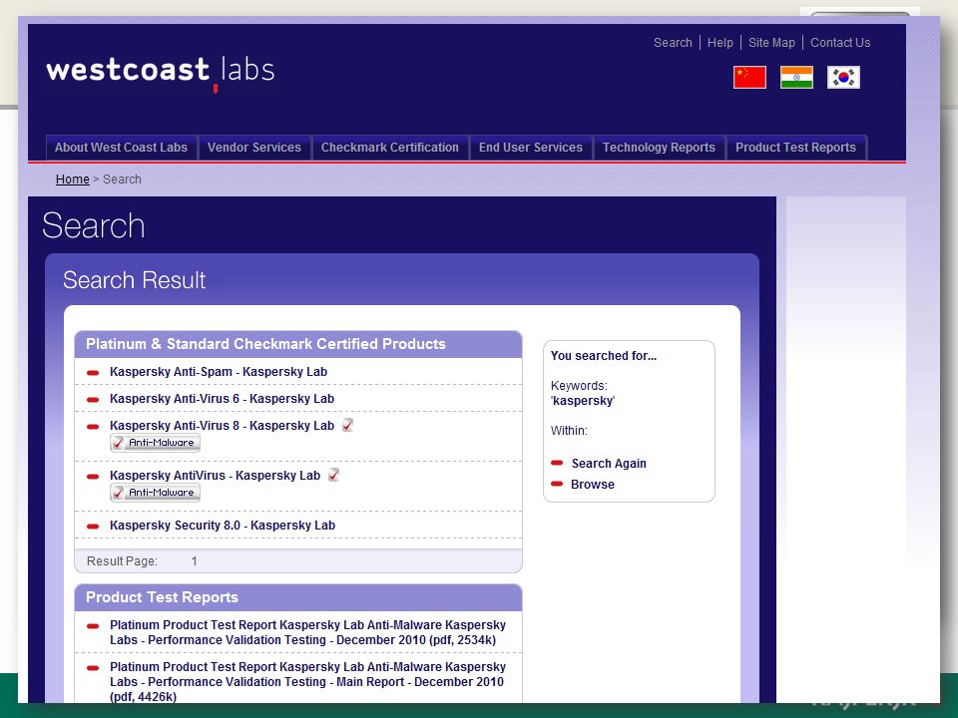Image resolution: width=958 pixels, height=718 pixels.
Task: Click red bullet beside Kaspersky Anti-Spam
Action: [x=93, y=372]
